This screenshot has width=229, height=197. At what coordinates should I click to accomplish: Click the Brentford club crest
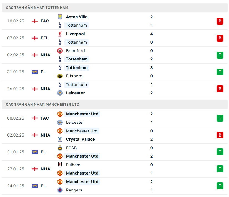coord(60,51)
